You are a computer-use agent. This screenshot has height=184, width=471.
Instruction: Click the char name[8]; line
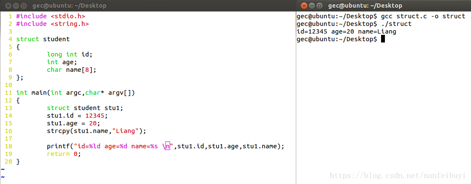click(x=72, y=70)
